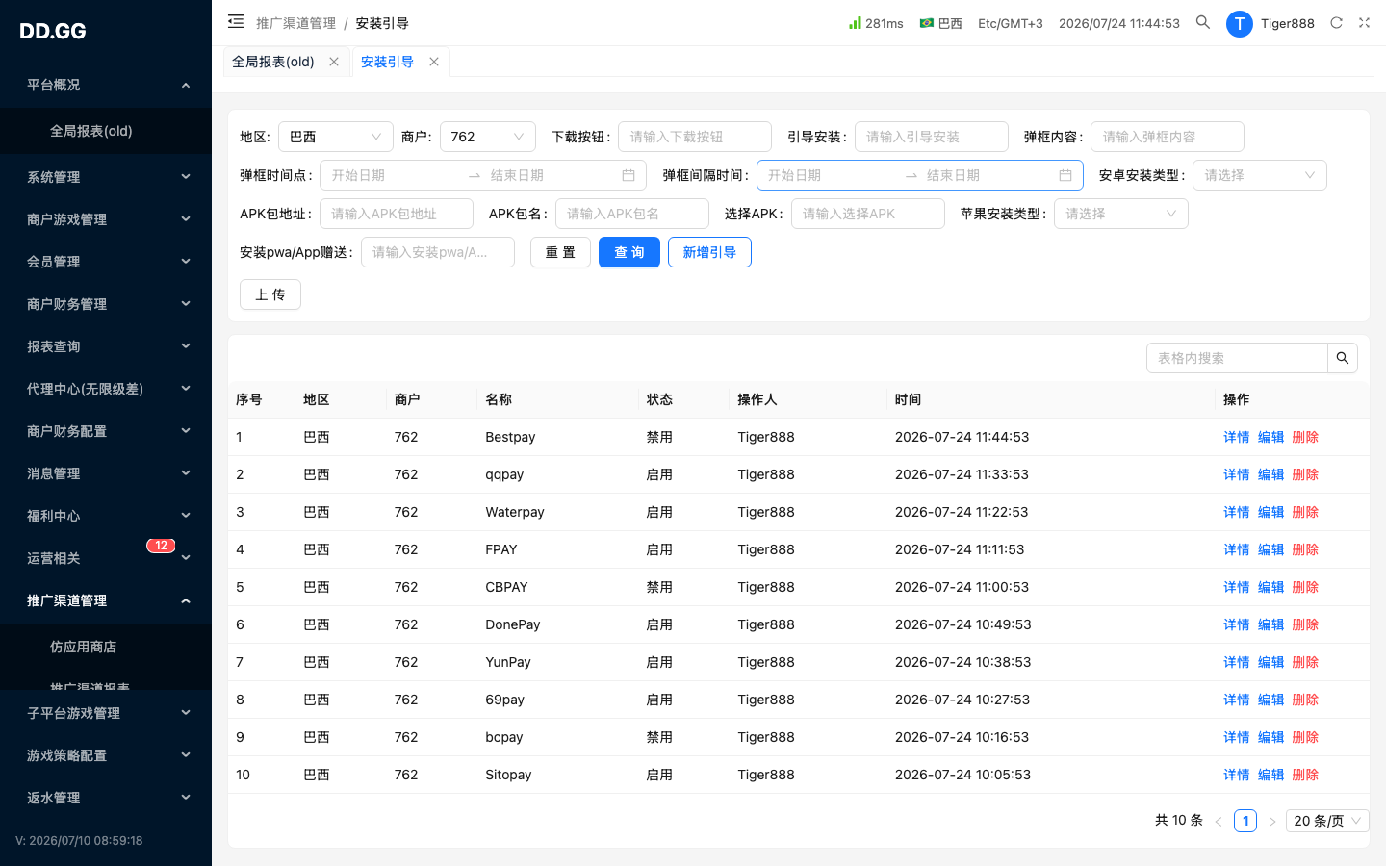Click the Brazil flag region selector
1386x866 pixels.
point(940,23)
